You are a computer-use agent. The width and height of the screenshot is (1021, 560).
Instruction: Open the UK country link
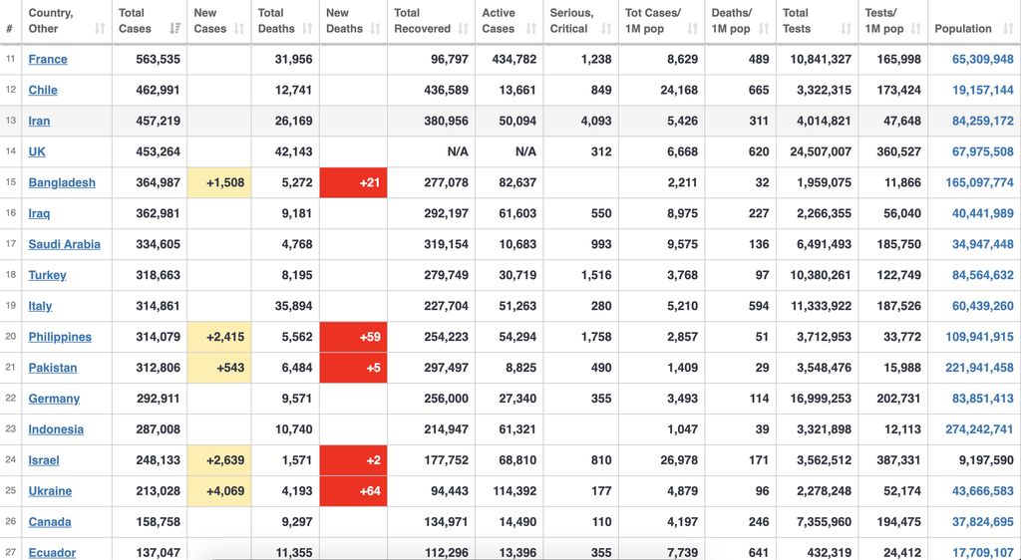pos(37,151)
